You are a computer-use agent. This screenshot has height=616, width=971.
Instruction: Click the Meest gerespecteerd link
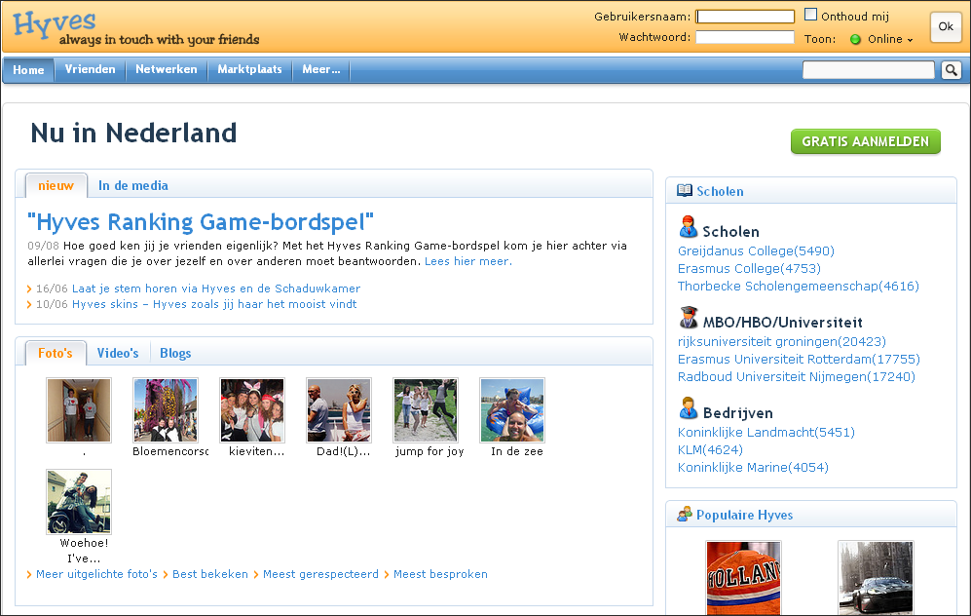pos(320,574)
